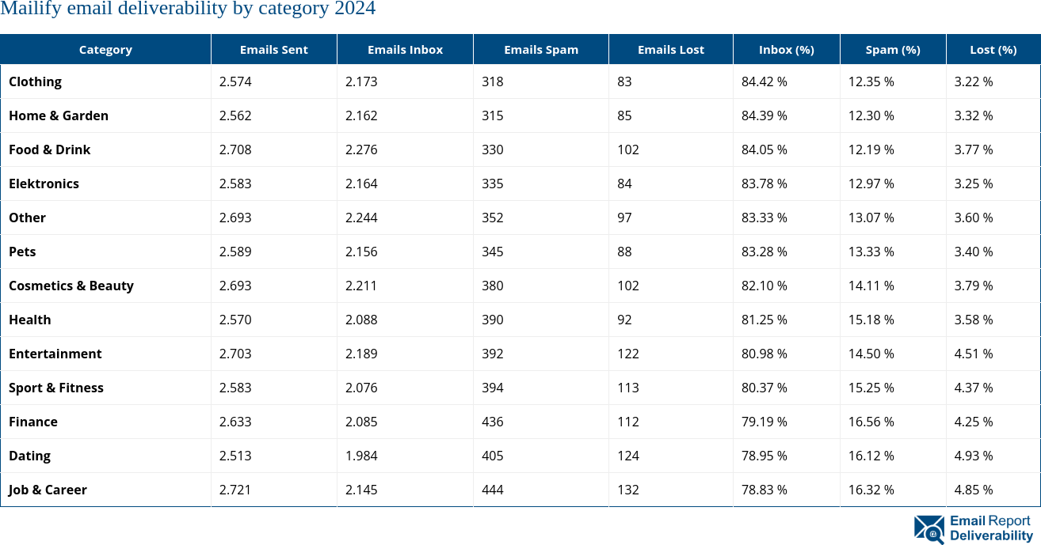Select the Other row's emails inbox 2.244

point(361,218)
